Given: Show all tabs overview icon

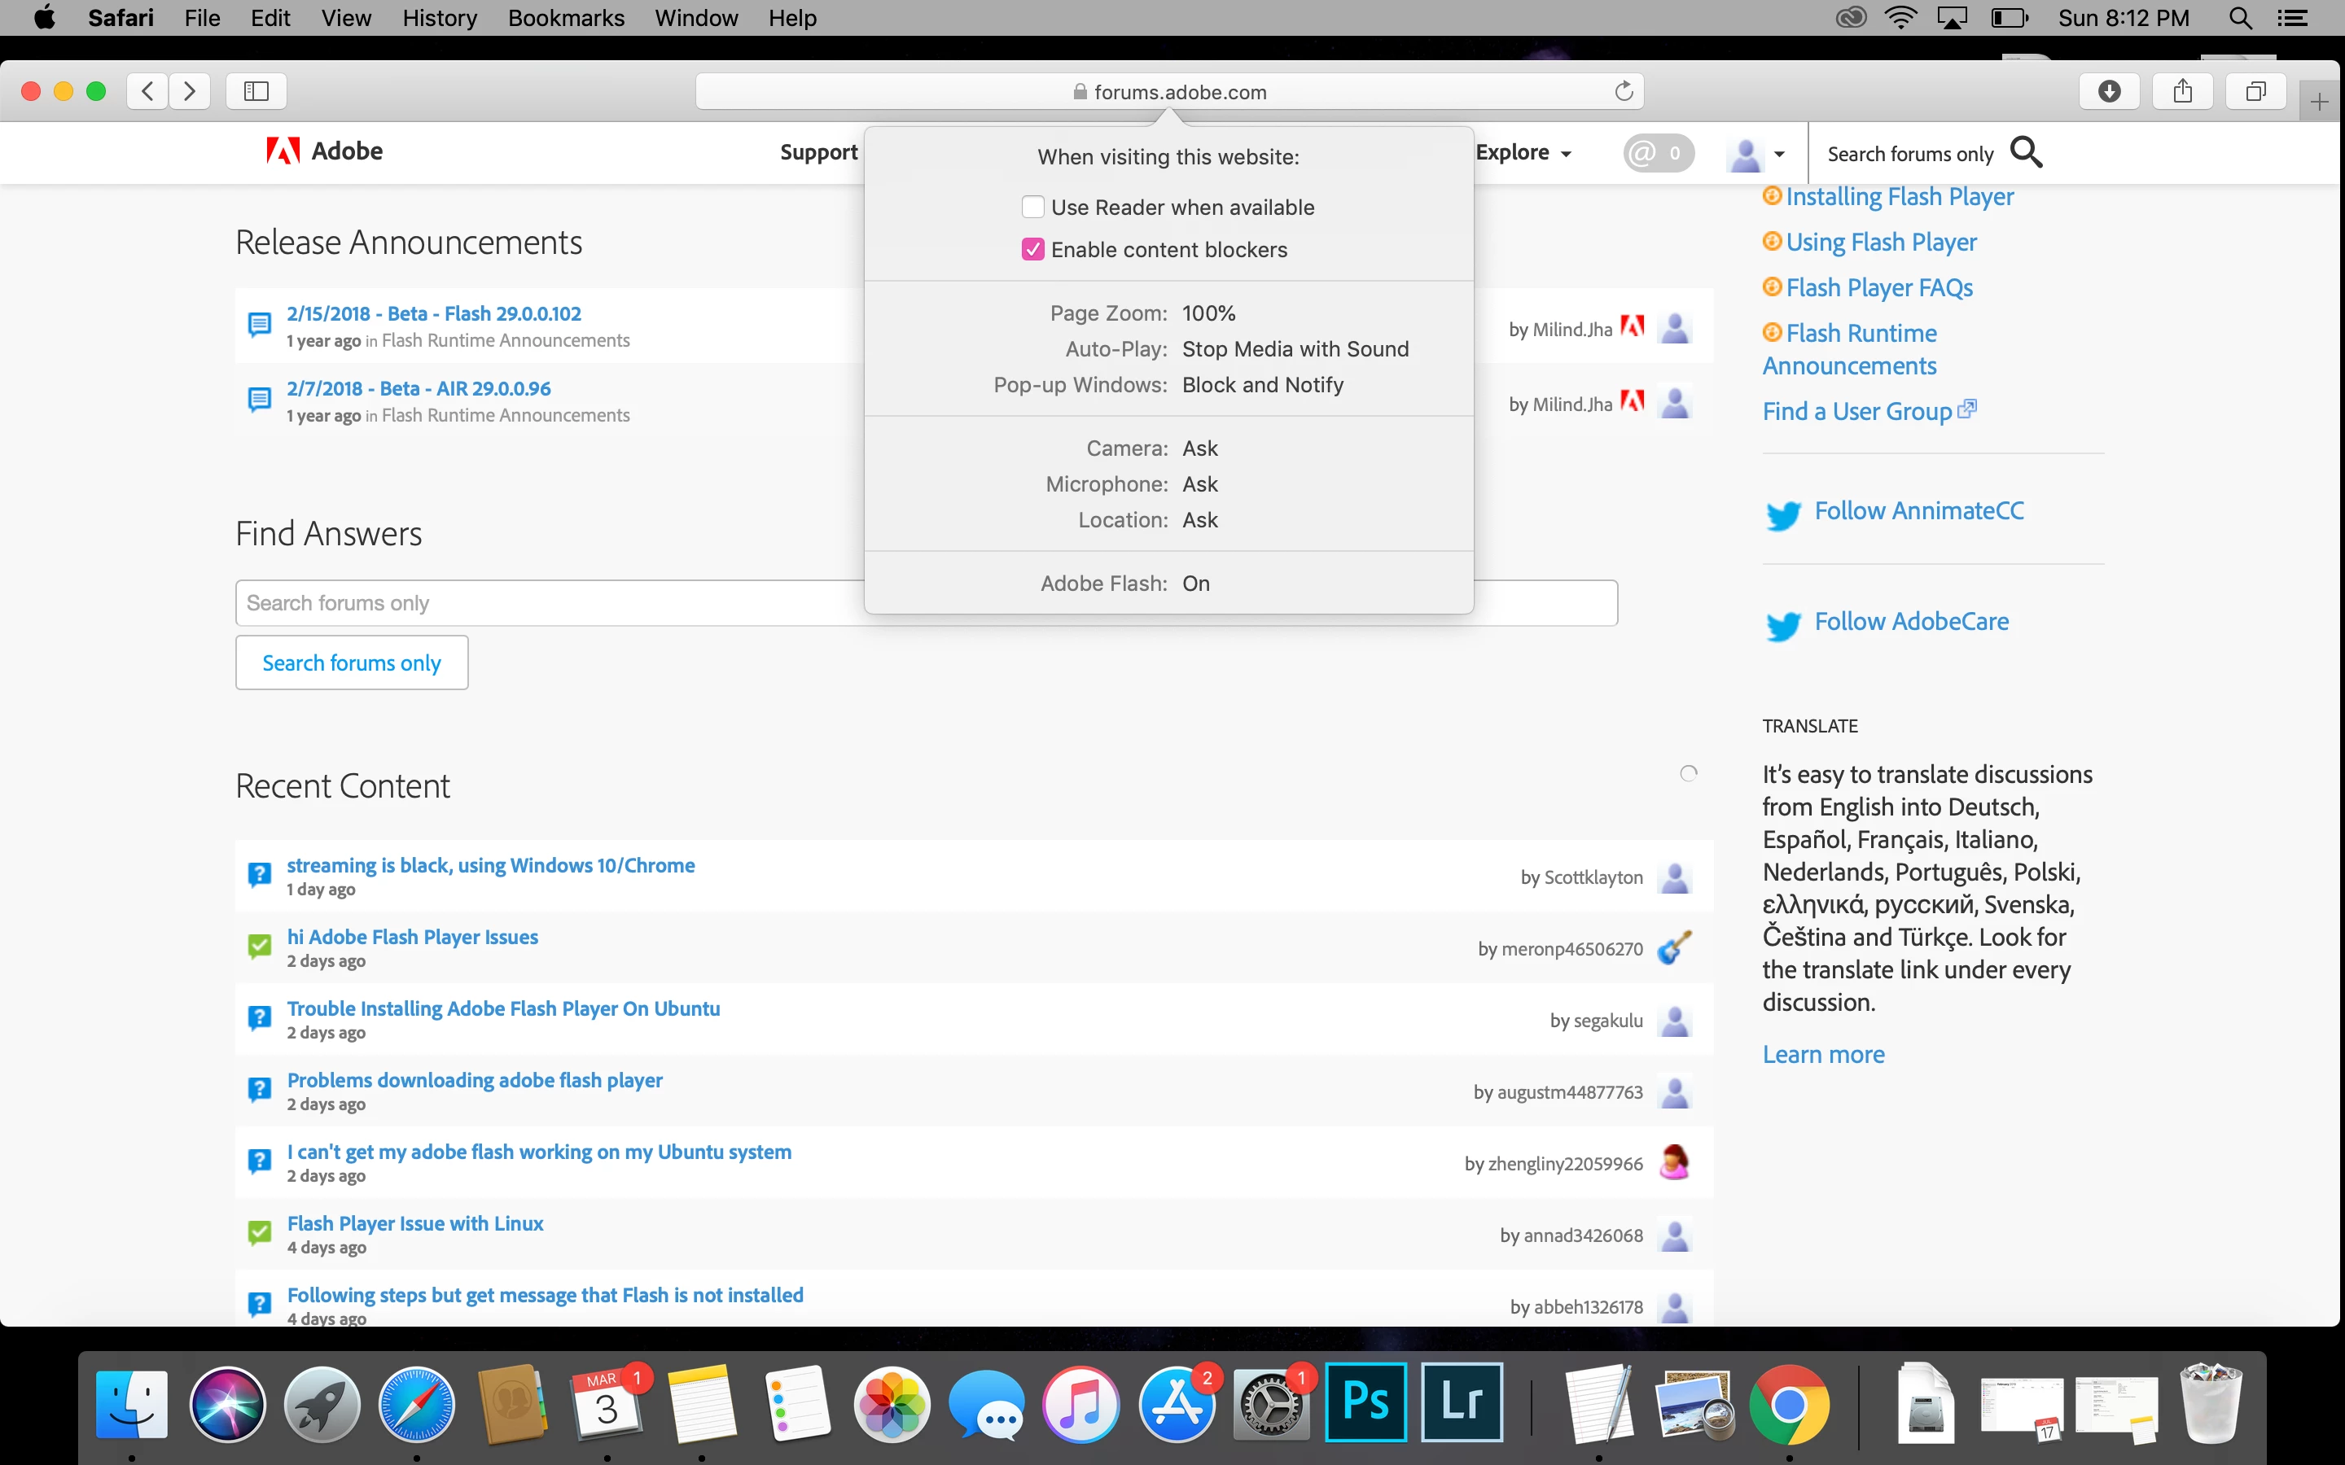Looking at the screenshot, I should click(2256, 91).
